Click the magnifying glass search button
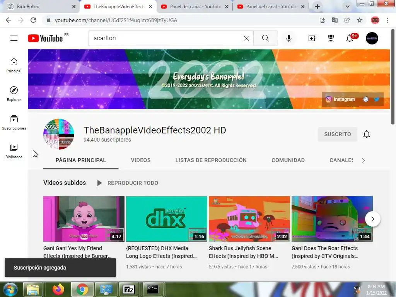 265,38
